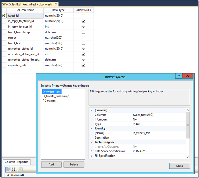Click the properties grid vertical scrollbar thumb

[x=188, y=125]
